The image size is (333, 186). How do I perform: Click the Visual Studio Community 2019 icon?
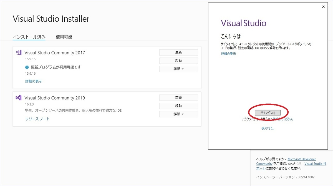tap(19, 98)
